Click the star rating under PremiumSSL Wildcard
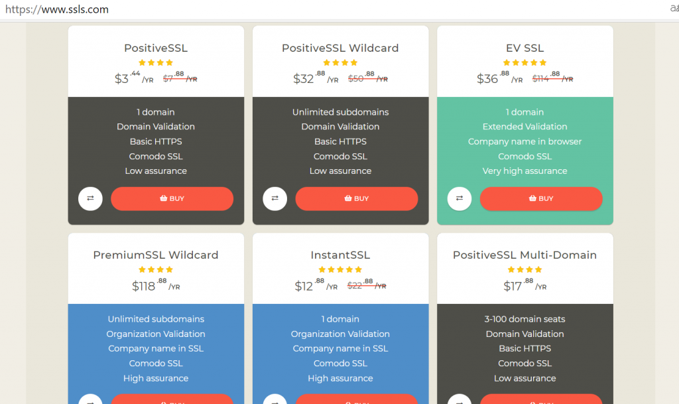Screen dimensions: 679x404 [156, 269]
